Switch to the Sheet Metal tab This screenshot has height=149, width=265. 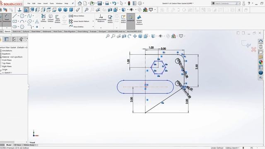tap(36, 31)
